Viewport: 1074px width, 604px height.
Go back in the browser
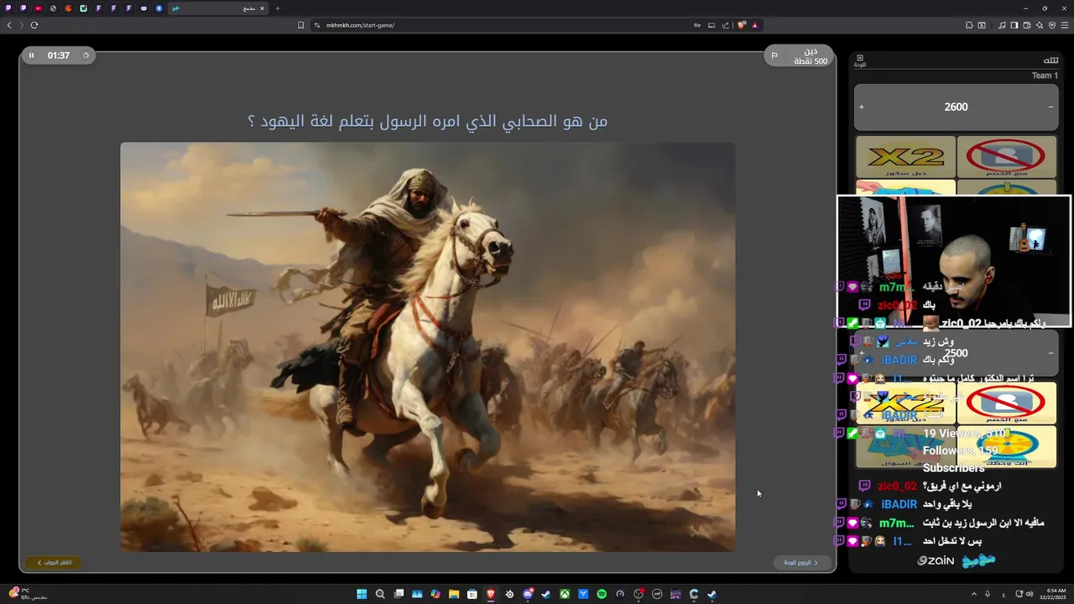[9, 25]
